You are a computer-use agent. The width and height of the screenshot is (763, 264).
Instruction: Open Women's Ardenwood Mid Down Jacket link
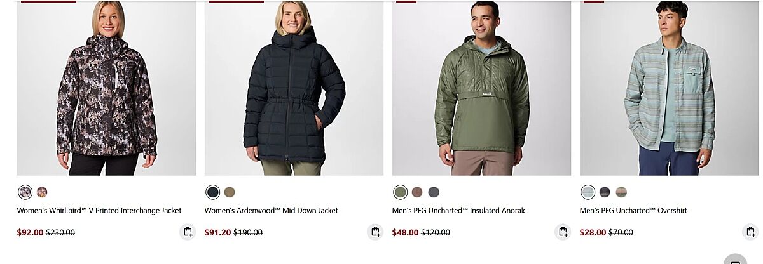(x=272, y=211)
